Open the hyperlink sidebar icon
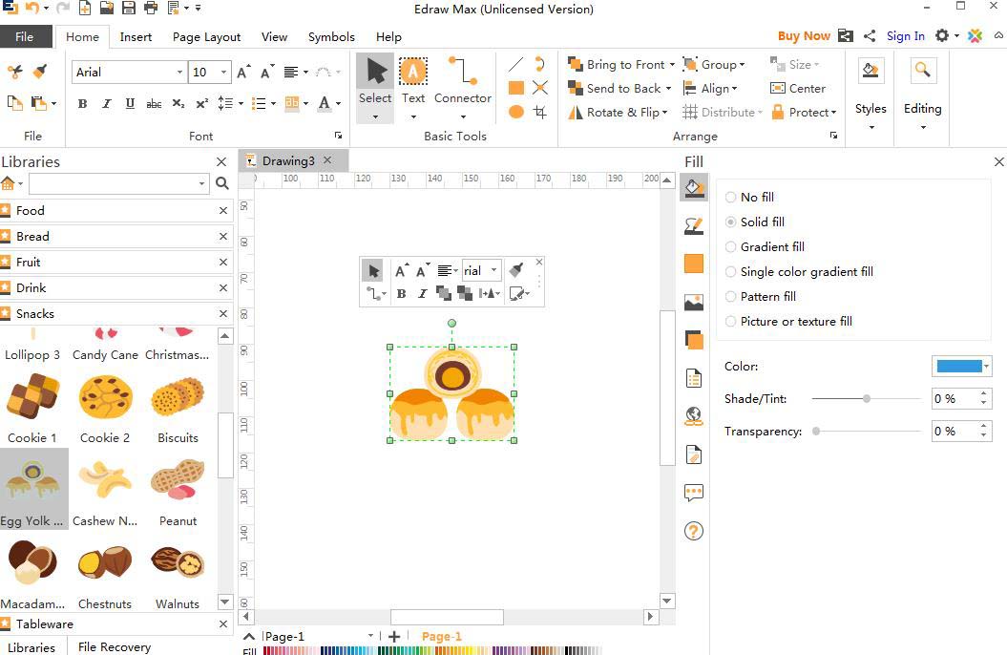1007x655 pixels. [694, 416]
